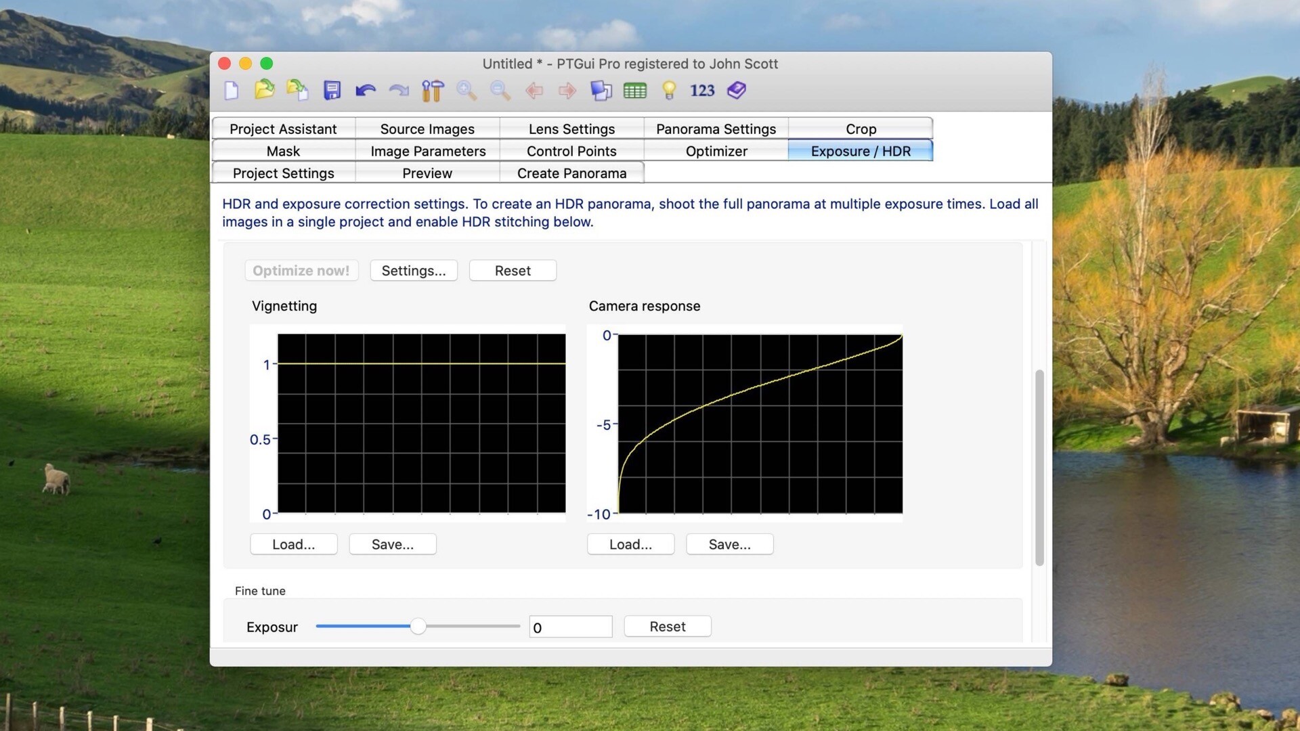Select the Zoom Out tool

[499, 89]
